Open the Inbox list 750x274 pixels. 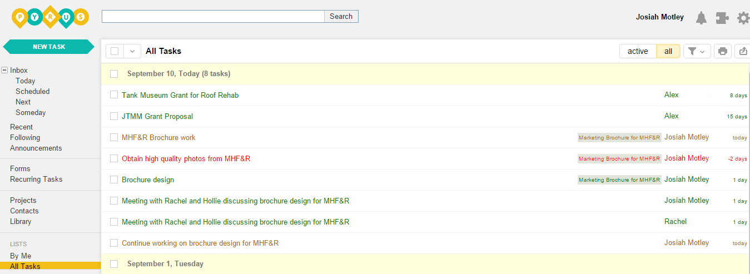[x=19, y=70]
